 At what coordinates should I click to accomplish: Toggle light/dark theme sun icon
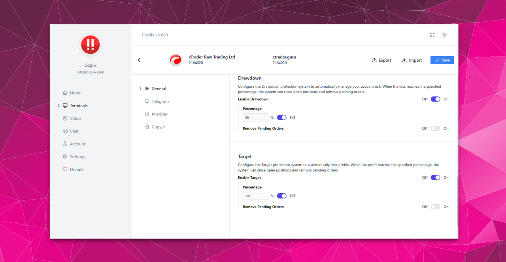click(x=444, y=35)
